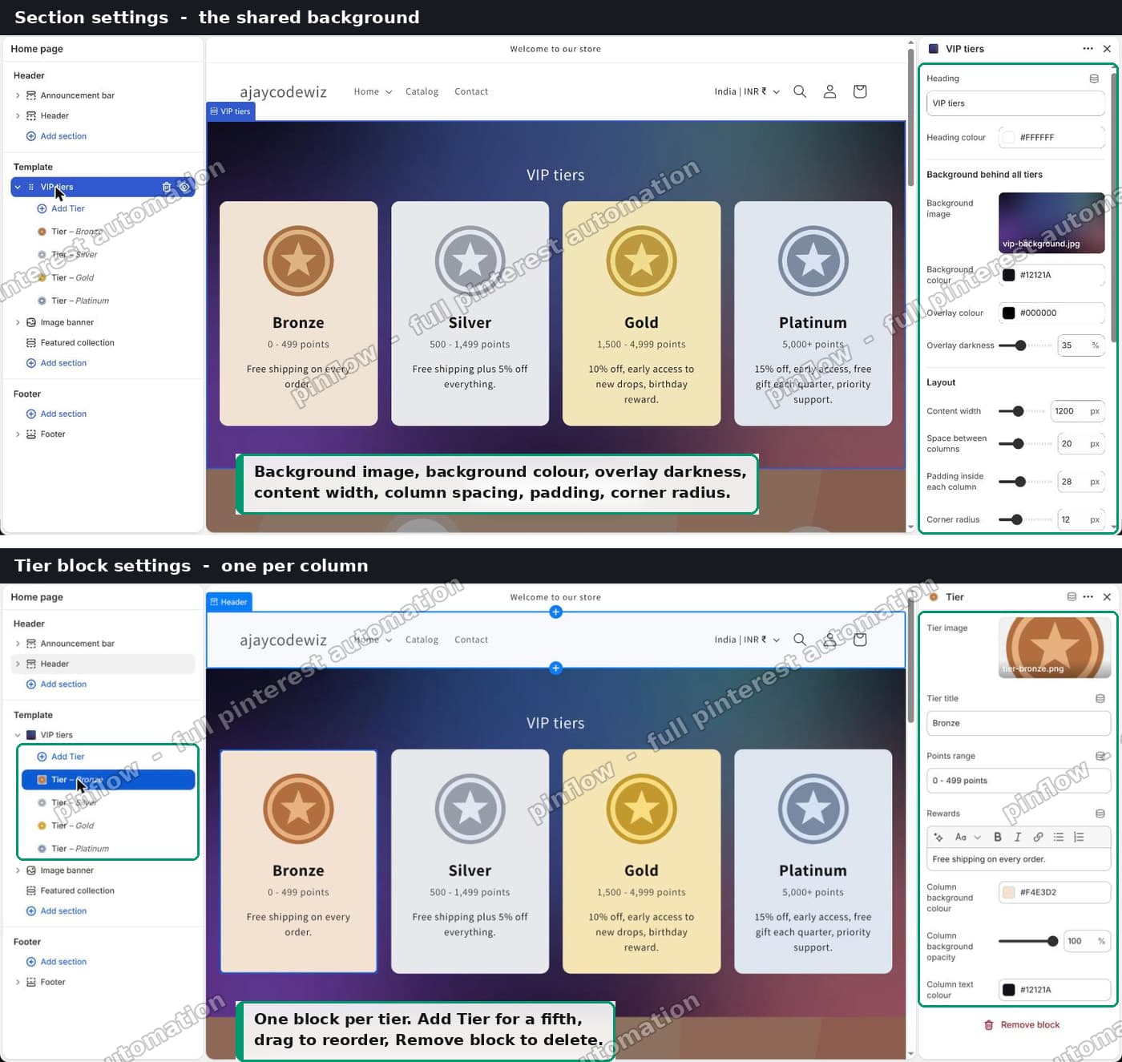Click vip-background.jpg image thumbnail

click(x=1051, y=222)
